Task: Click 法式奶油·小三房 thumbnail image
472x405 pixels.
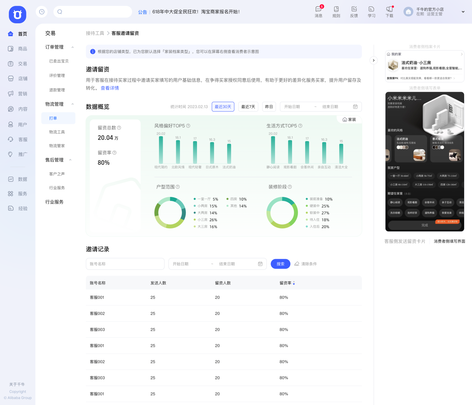Action: 393,66
